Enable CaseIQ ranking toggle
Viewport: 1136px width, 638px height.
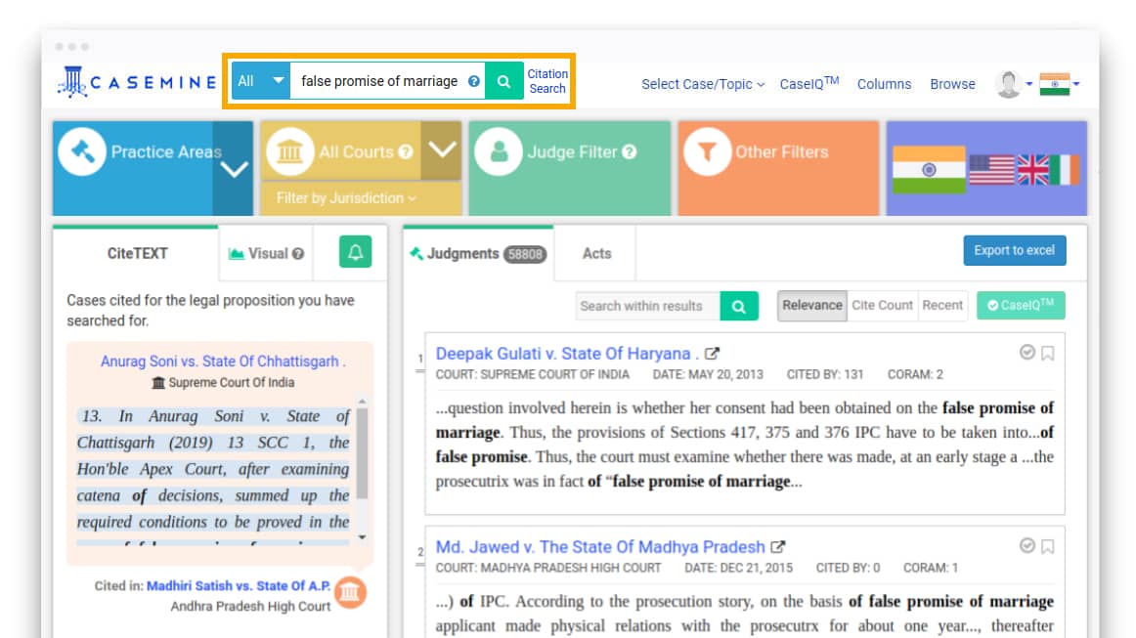1021,305
